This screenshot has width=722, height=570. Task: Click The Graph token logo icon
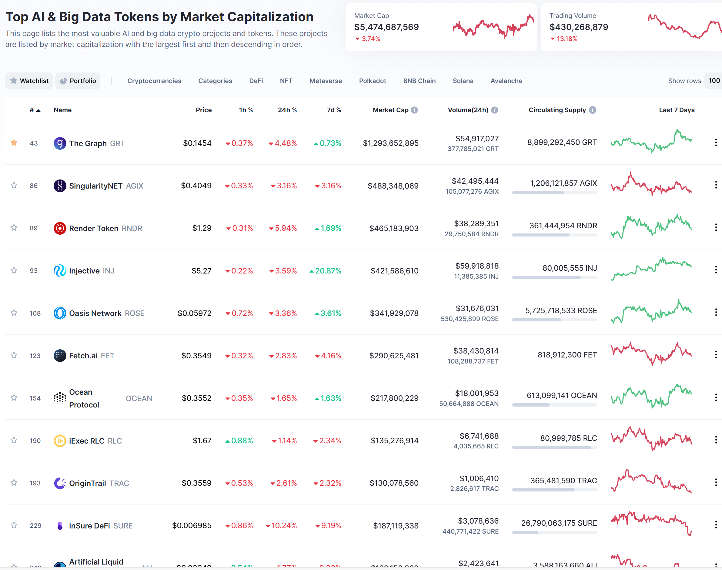tap(60, 143)
